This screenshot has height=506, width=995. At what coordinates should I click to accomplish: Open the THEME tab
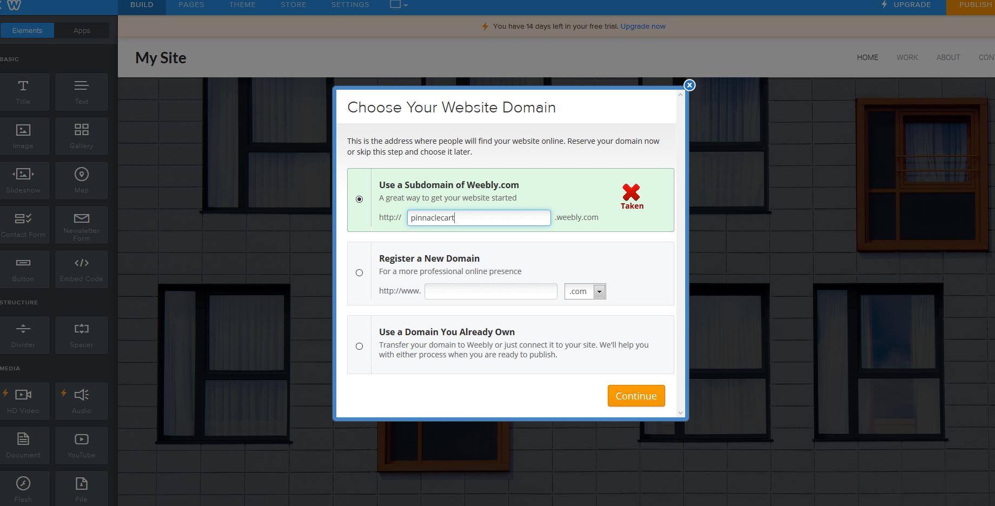242,5
